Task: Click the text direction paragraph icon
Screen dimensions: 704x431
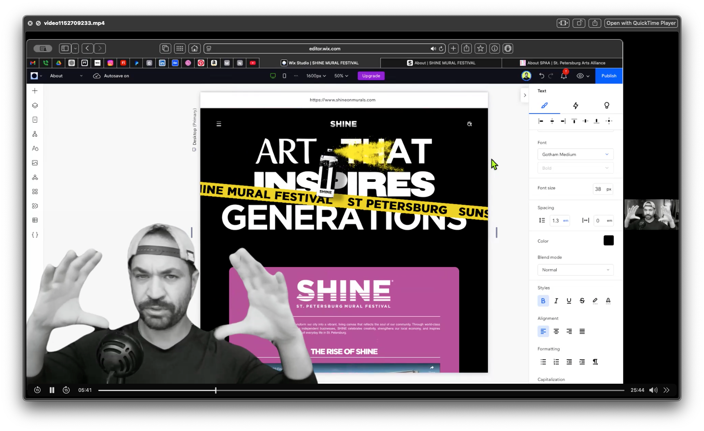Action: pos(595,362)
